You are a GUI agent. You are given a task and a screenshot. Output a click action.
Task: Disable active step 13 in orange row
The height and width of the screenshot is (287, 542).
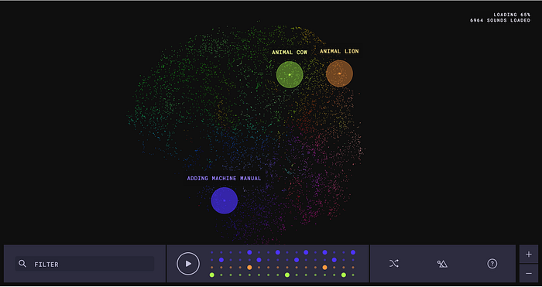(x=325, y=268)
